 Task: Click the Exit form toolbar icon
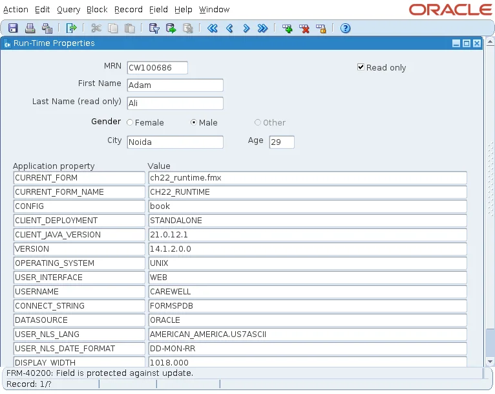click(71, 28)
